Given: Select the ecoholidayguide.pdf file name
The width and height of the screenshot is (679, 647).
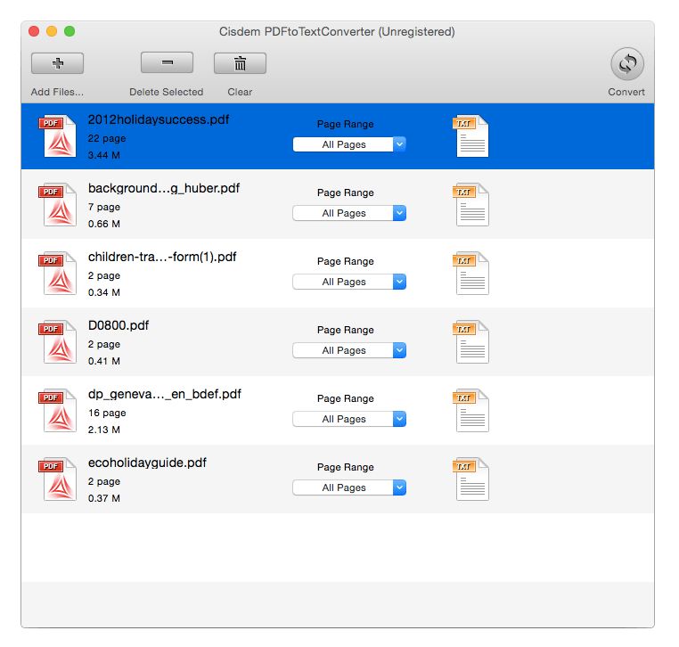Looking at the screenshot, I should pyautogui.click(x=147, y=463).
